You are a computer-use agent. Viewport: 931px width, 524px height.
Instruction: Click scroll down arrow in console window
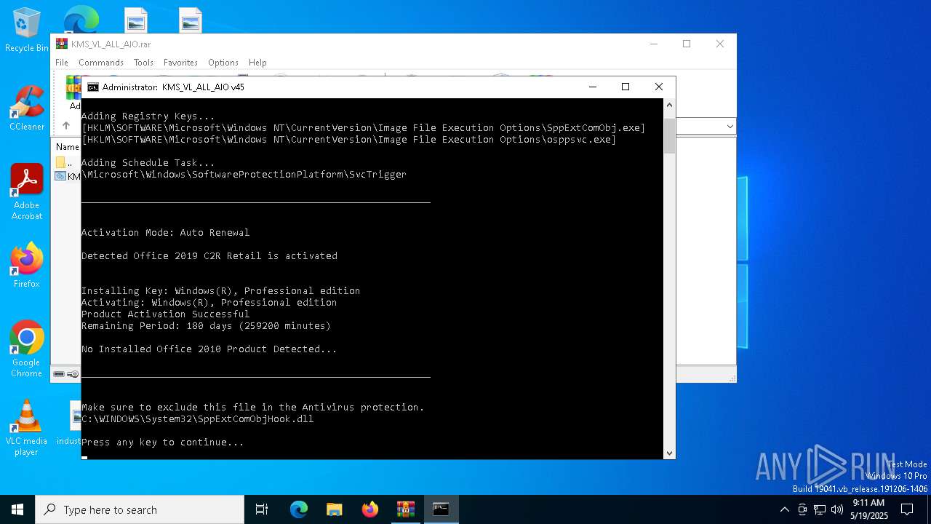pyautogui.click(x=670, y=453)
